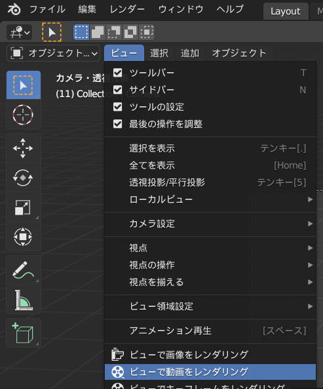Click アニメーション再生 menu entry

pos(210,331)
